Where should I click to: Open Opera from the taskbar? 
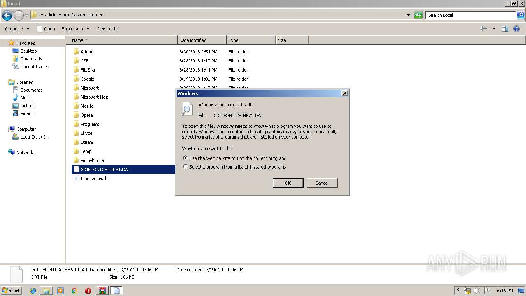point(88,291)
